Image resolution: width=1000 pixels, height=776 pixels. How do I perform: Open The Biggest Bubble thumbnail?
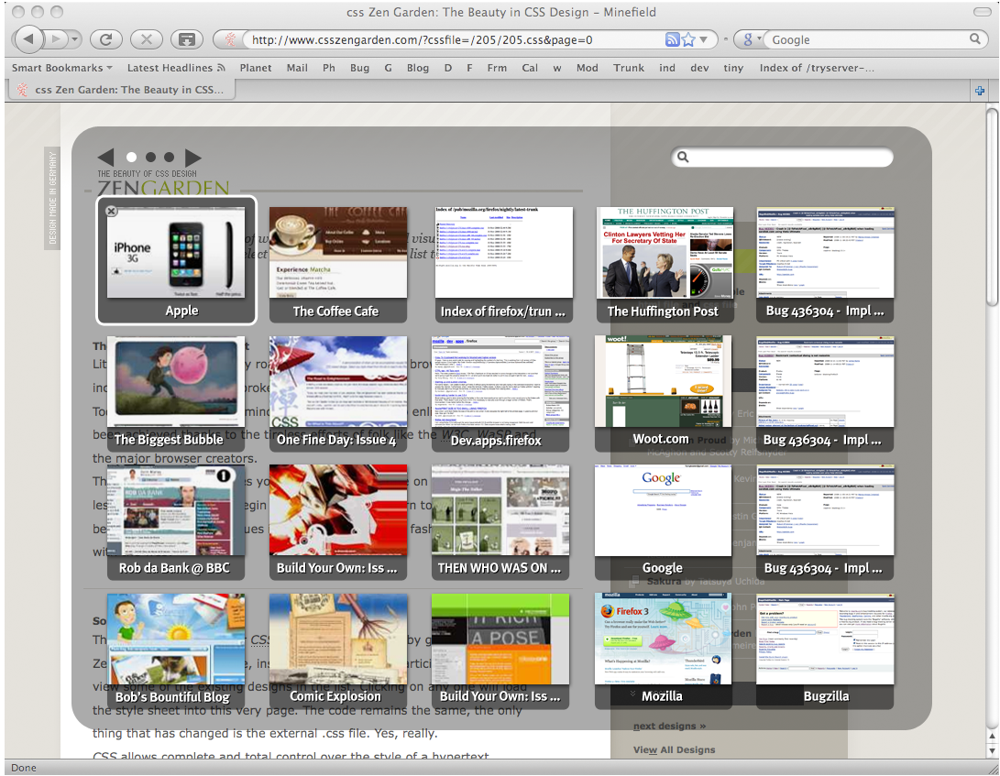(176, 393)
